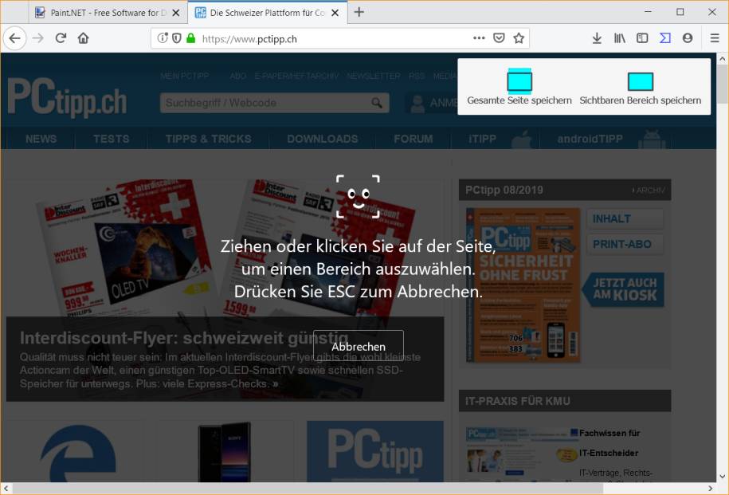Image resolution: width=729 pixels, height=495 pixels.
Task: Toggle the browser sidebar view
Action: [x=642, y=37]
